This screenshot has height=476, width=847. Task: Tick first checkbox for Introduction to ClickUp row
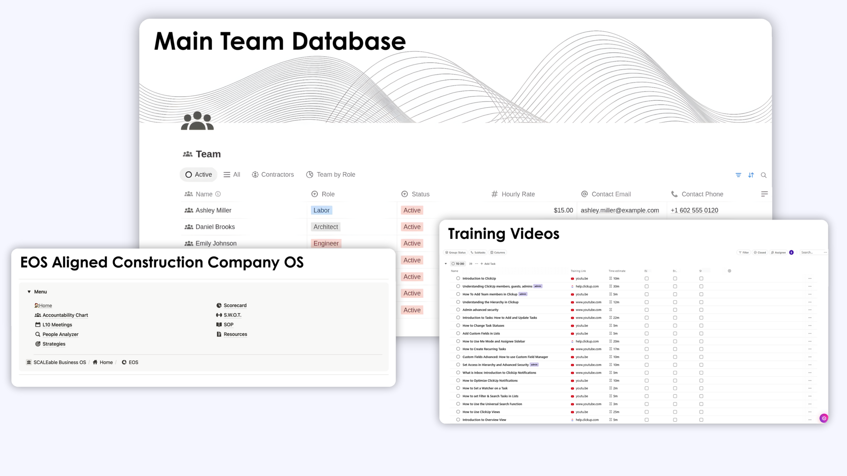tap(646, 279)
